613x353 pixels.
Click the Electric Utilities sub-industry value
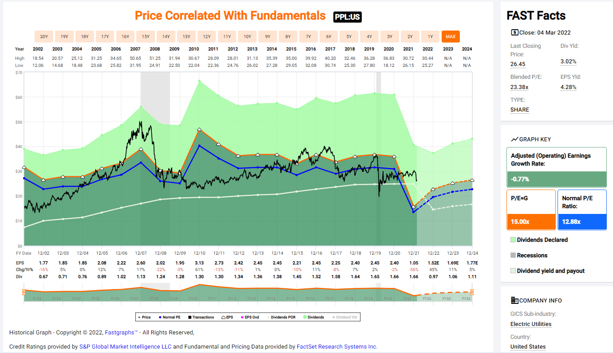click(531, 324)
